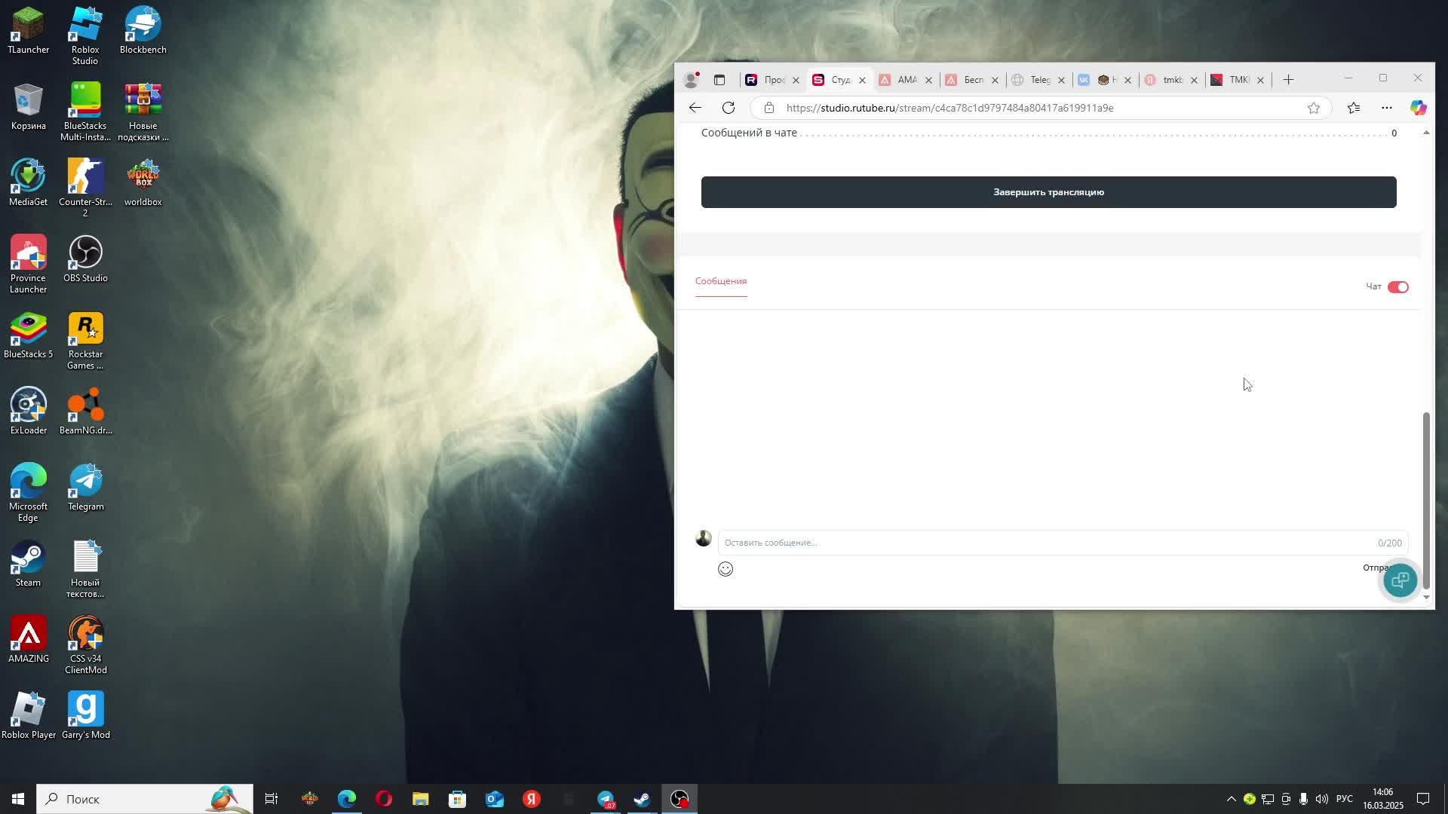Add page to favorites with star icon

1313,108
